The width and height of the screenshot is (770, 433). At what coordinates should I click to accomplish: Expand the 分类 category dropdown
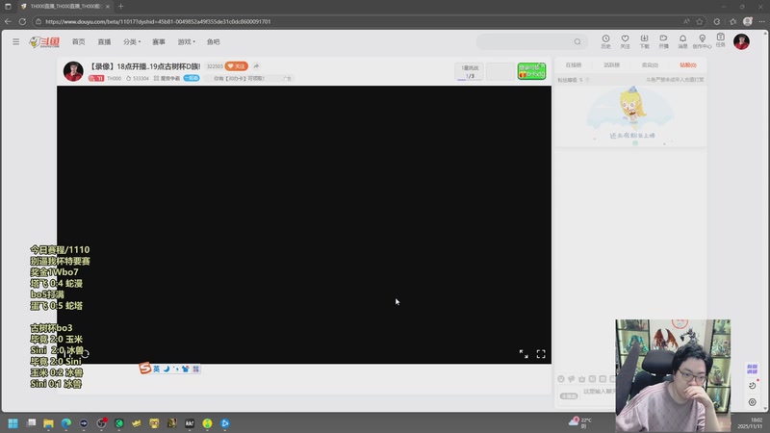pyautogui.click(x=132, y=42)
